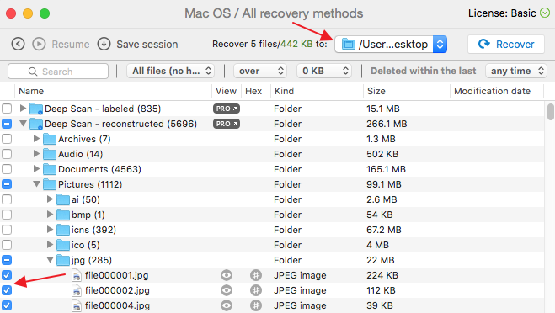Click the vertical scrollbar thumb
555x313 pixels.
coord(551,112)
